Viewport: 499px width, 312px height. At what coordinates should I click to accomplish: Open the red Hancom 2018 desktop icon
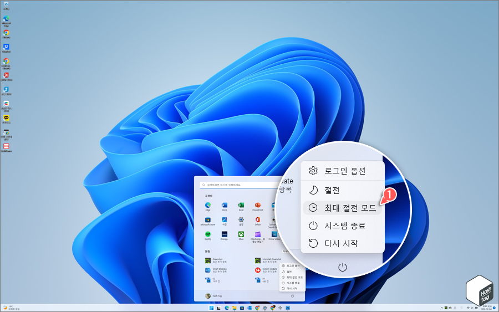tap(6, 76)
